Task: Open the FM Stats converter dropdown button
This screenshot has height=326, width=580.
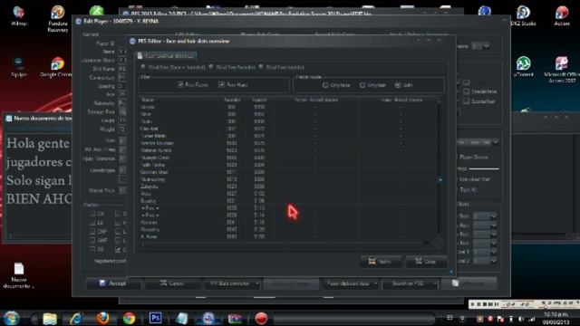Action: pos(232,283)
